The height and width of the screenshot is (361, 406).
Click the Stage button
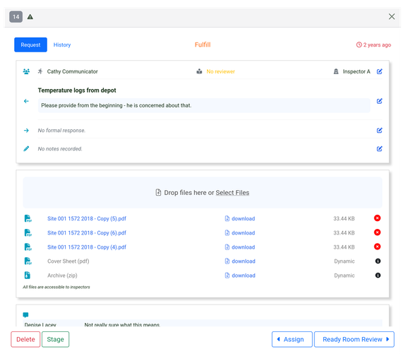pyautogui.click(x=55, y=339)
